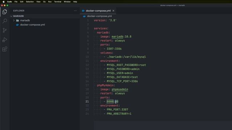232x130 pixels.
Task: Click docker-compose.yml in the breadcrumb
Action: [x=99, y=16]
